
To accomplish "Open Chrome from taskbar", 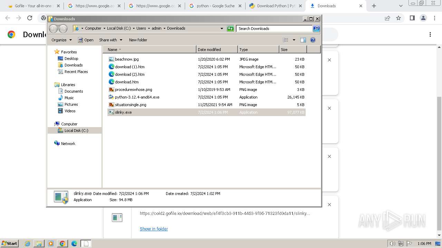I will click(x=63, y=244).
